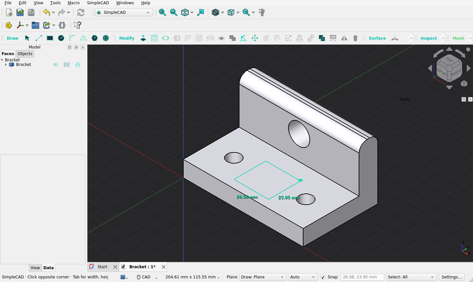Switch to the Objects tab
This screenshot has height=282, width=473.
pyautogui.click(x=25, y=54)
